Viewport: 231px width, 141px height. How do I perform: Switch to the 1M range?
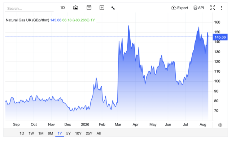pyautogui.click(x=41, y=133)
